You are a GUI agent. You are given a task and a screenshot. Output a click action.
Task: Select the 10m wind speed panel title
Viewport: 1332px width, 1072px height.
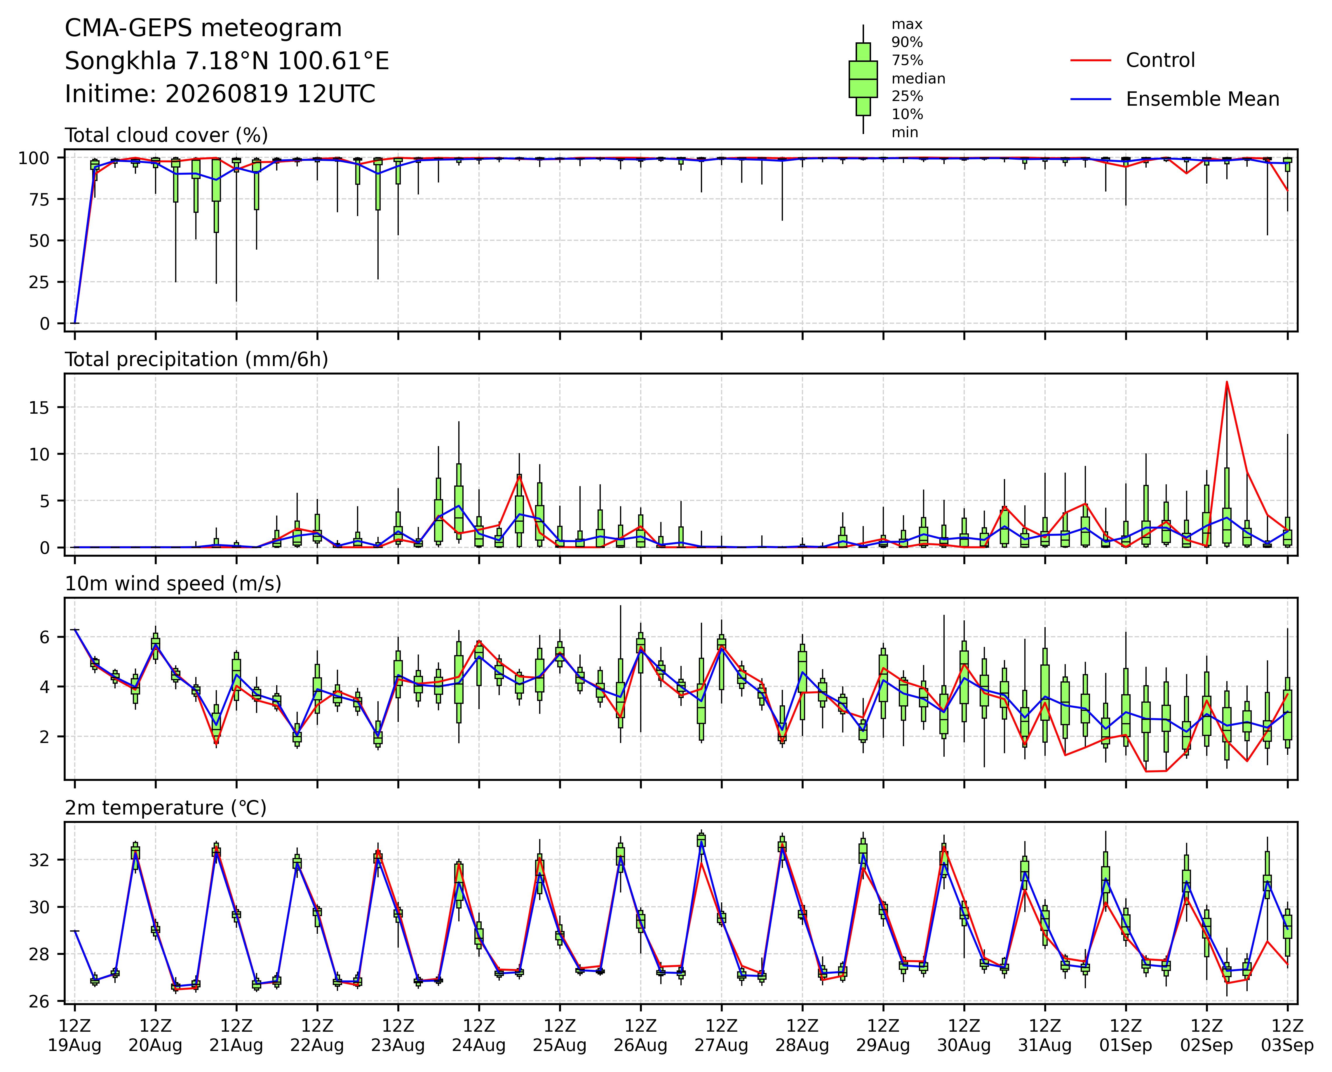[173, 584]
